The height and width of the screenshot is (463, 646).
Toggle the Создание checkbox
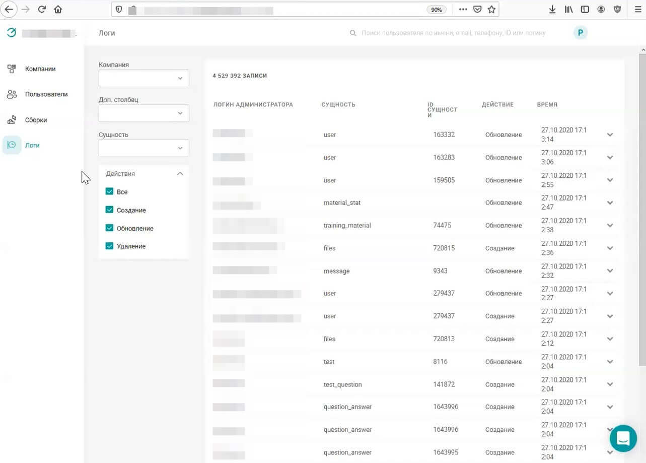(x=109, y=210)
